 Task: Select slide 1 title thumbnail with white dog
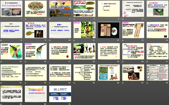(12, 9)
